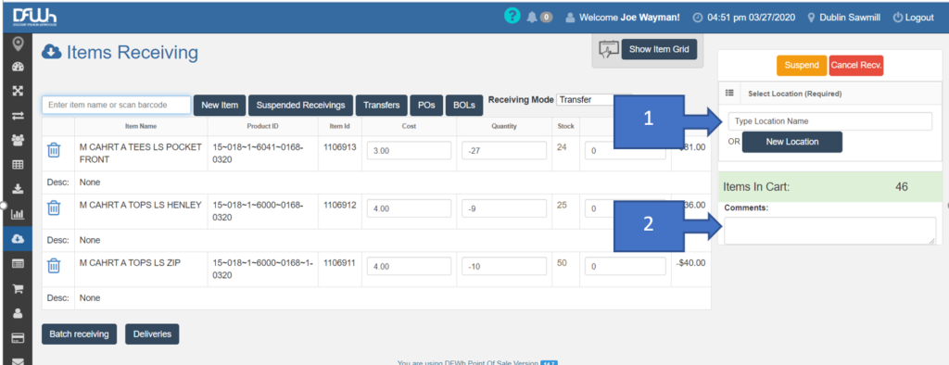Image resolution: width=949 pixels, height=365 pixels.
Task: Click the BOLs button
Action: (465, 106)
